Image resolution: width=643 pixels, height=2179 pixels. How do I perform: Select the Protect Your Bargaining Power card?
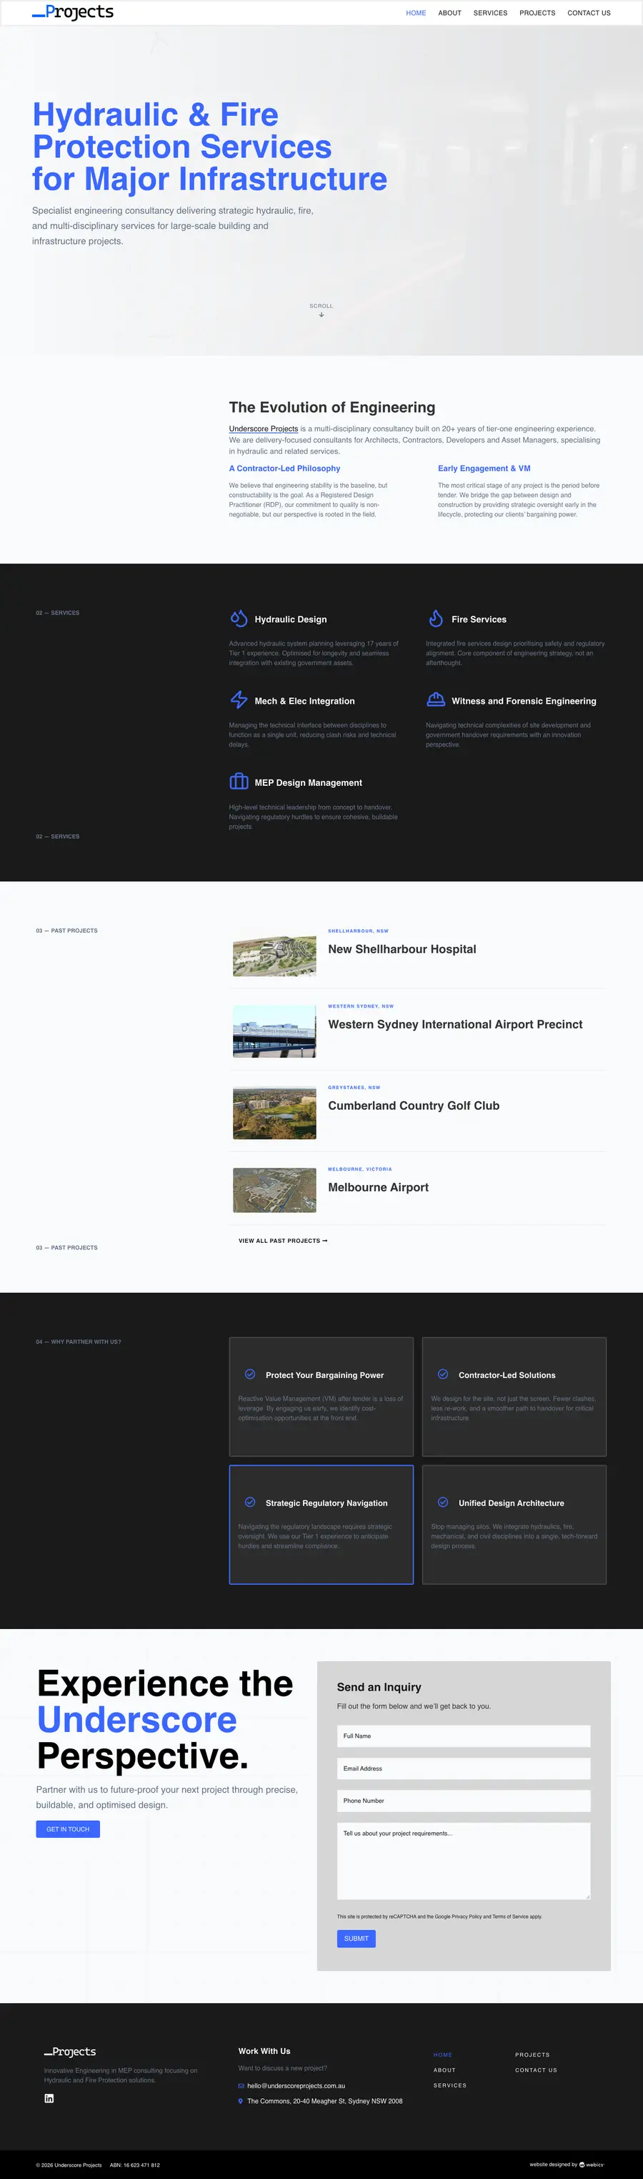(x=321, y=1397)
